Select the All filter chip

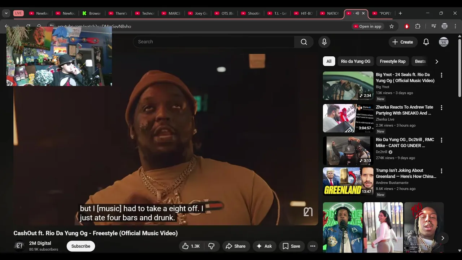(x=329, y=61)
